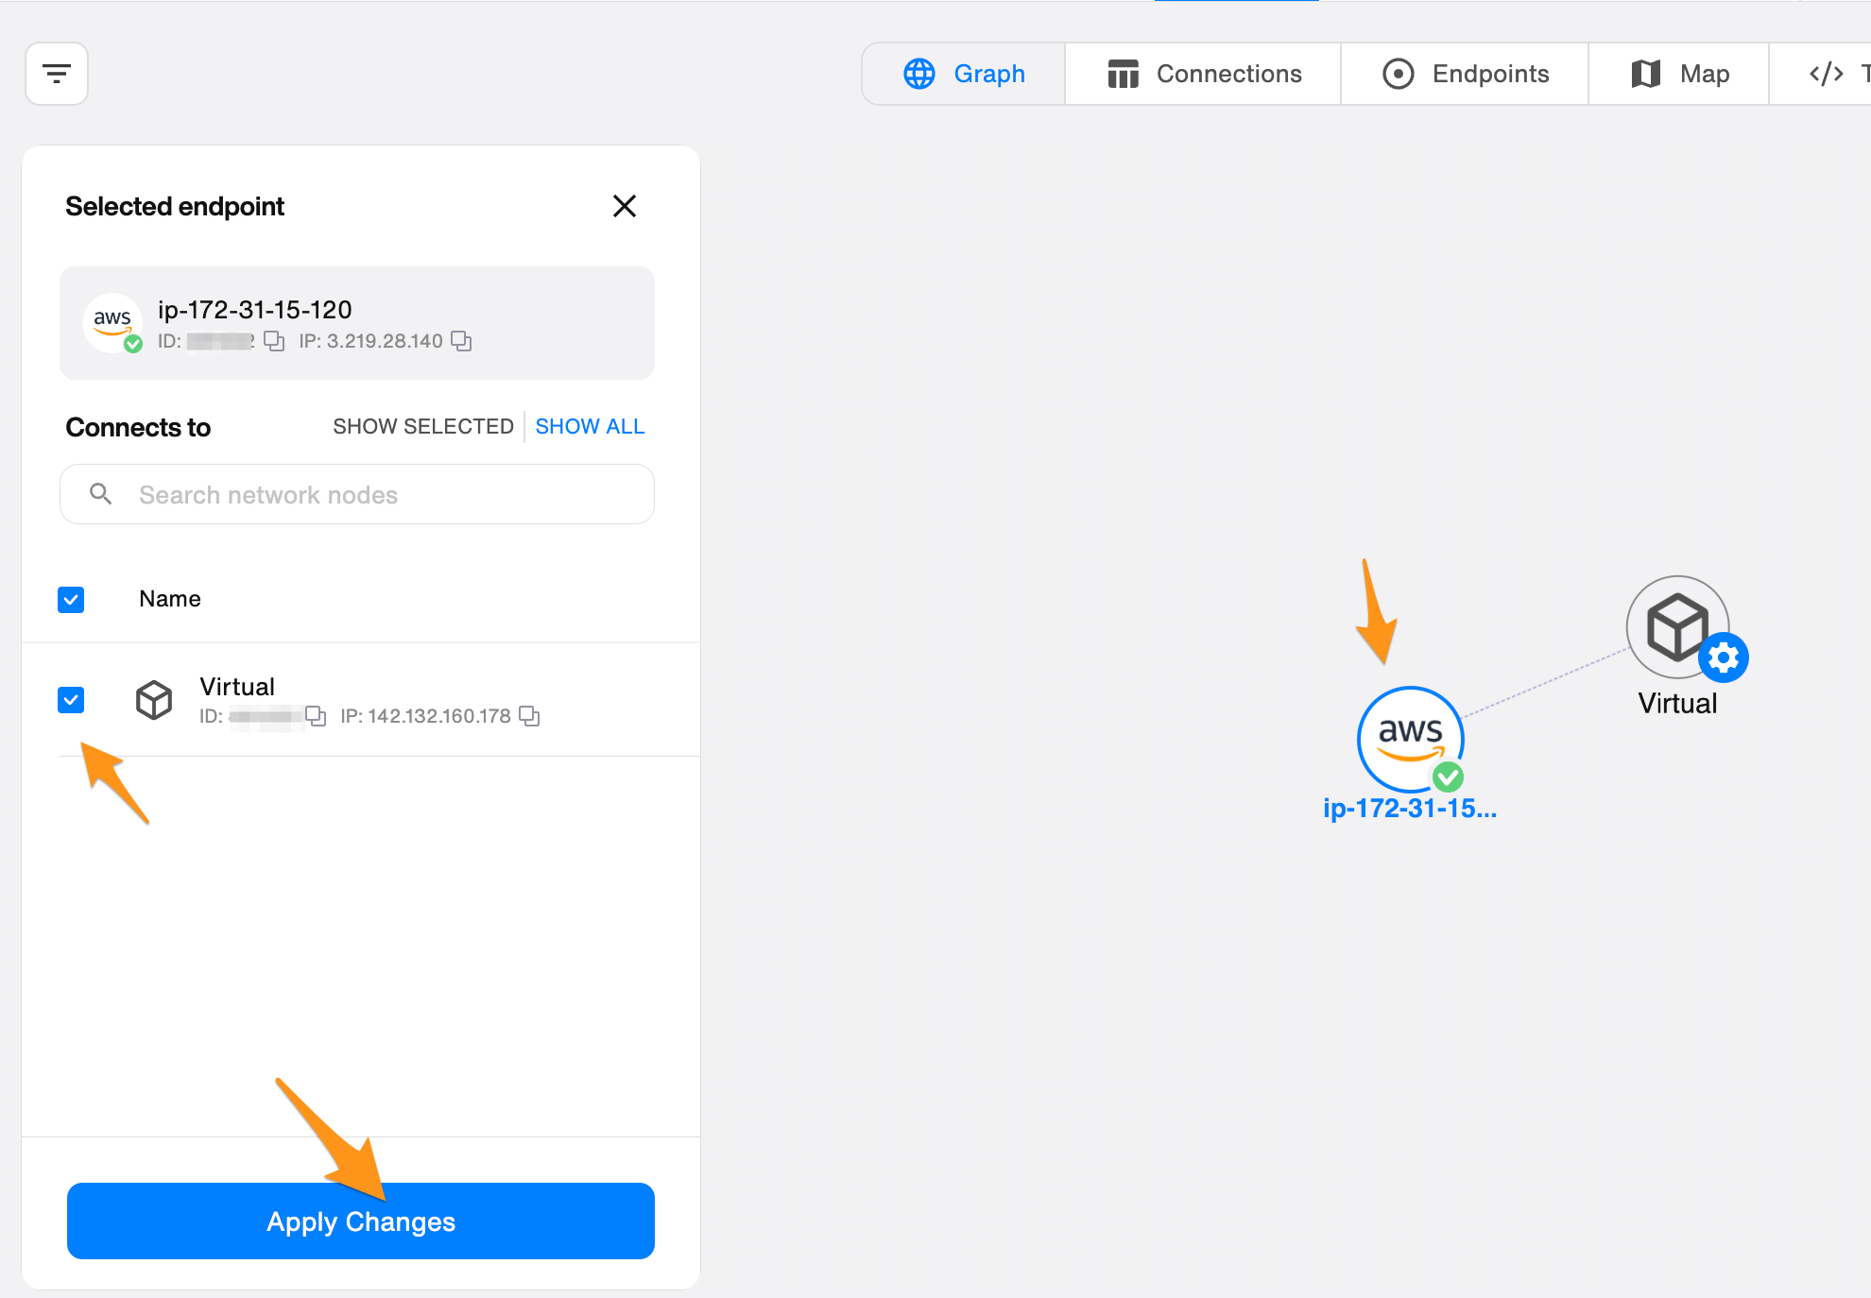Switch to the Graph tab
Screen dimensions: 1871x1298
pyautogui.click(x=964, y=74)
